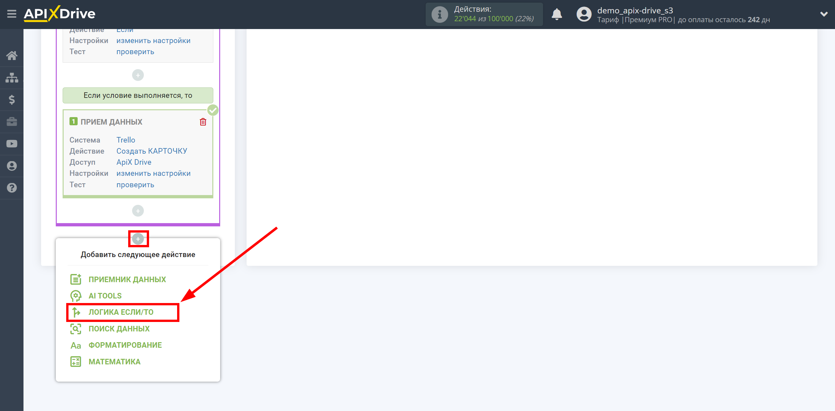
Task: Click the ПРИЕМНИК ДАННЫХ icon
Action: (x=76, y=279)
